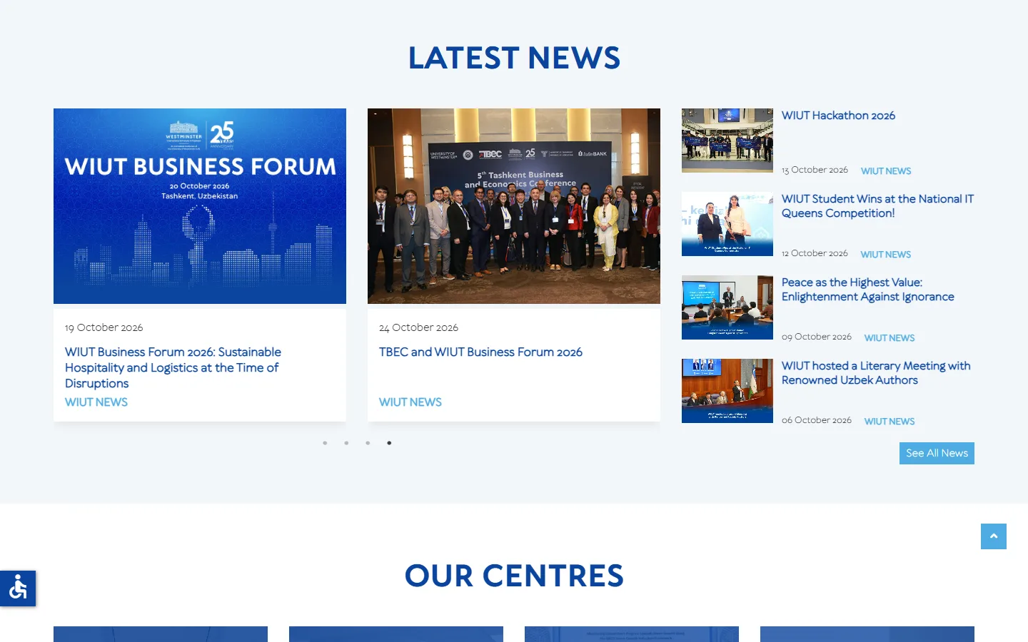Open the accessibility wheelchair icon

18,588
